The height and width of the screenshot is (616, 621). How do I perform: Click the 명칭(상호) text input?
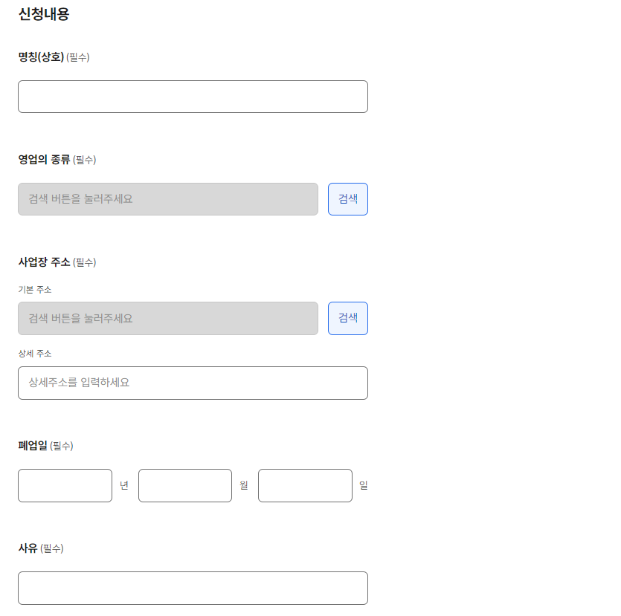tap(193, 97)
